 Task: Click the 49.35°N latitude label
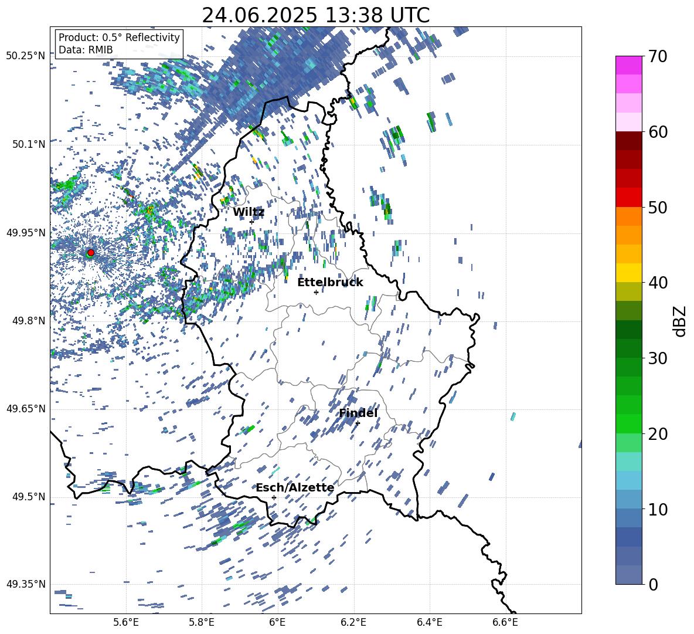tap(26, 584)
